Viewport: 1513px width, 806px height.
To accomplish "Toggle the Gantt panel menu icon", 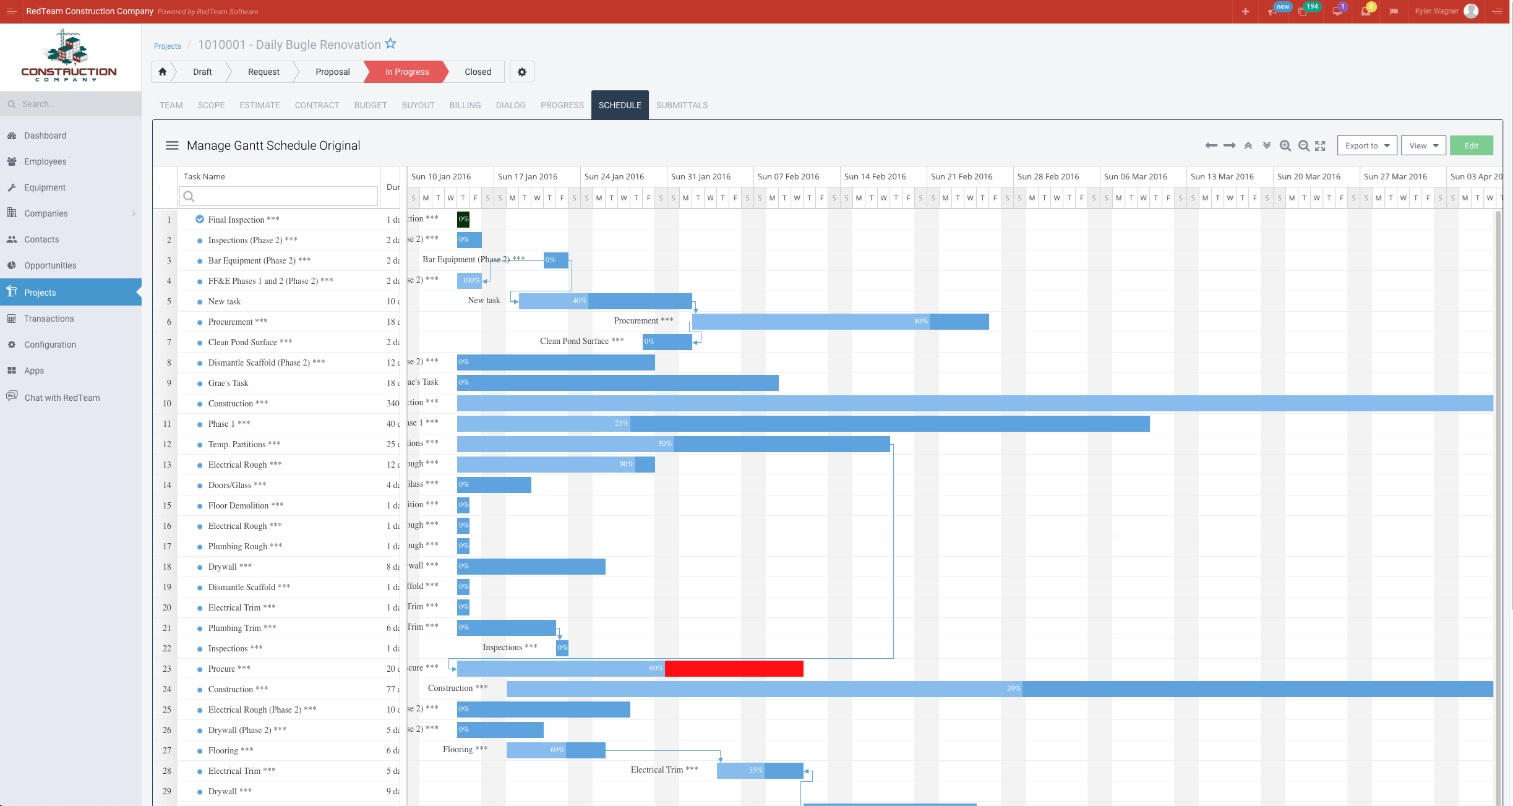I will pyautogui.click(x=172, y=145).
